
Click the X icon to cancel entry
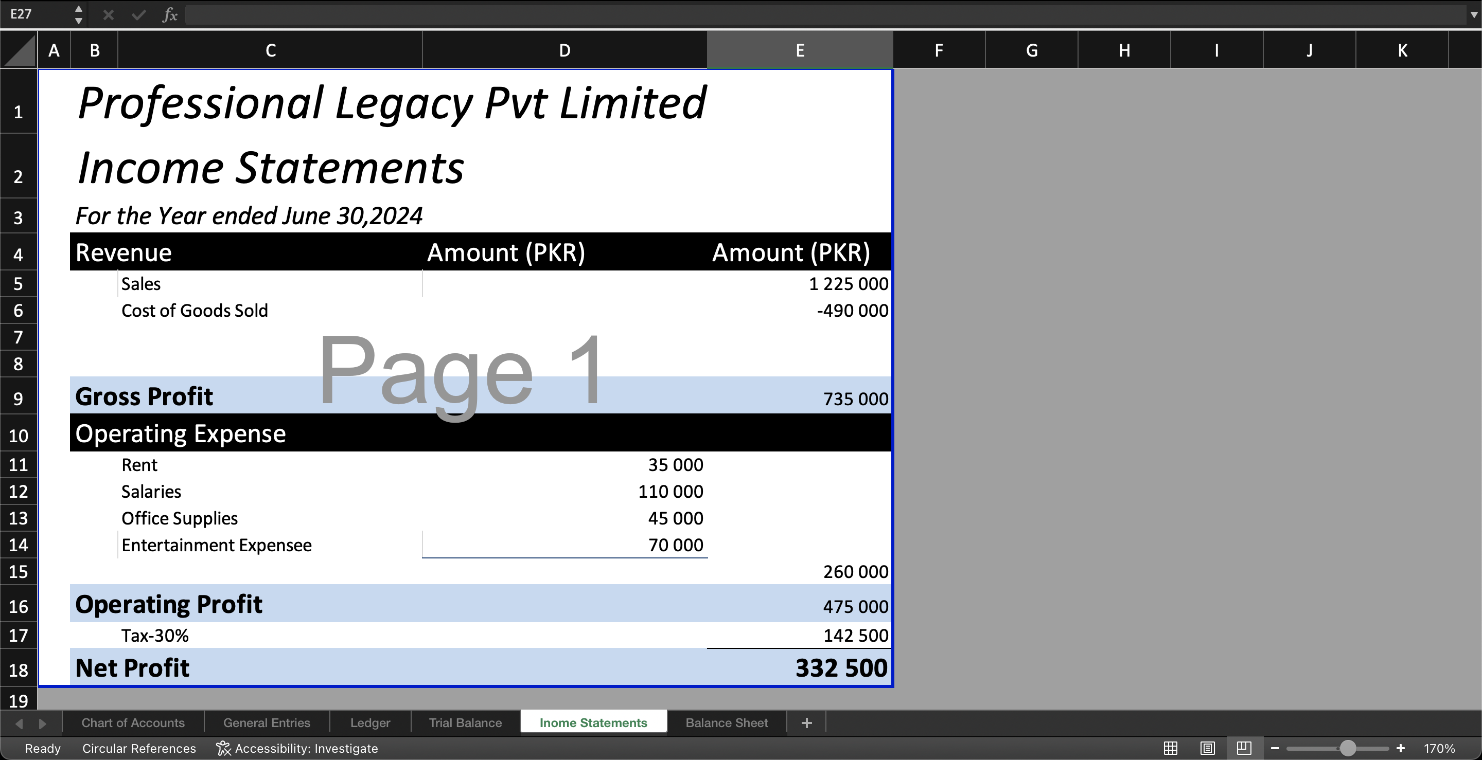click(108, 15)
